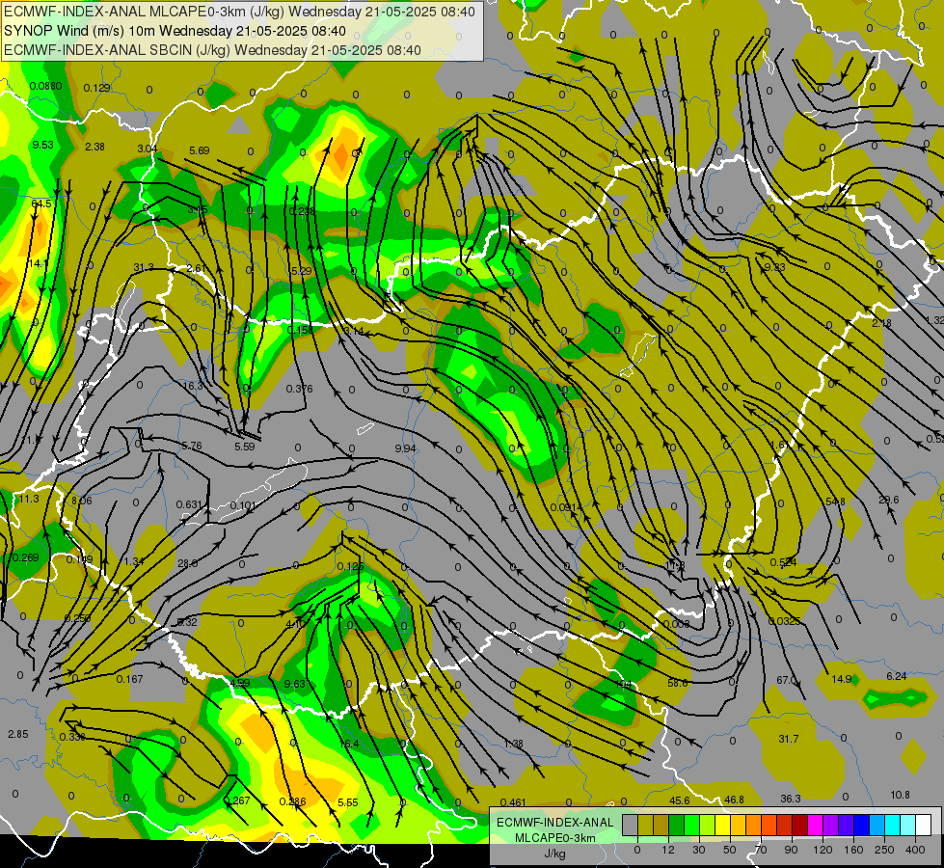The height and width of the screenshot is (868, 944).
Task: Click the map value '31.3'
Action: (144, 267)
